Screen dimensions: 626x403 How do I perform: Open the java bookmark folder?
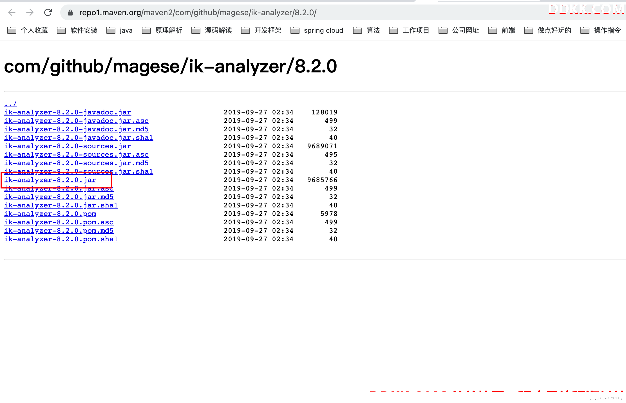click(119, 30)
